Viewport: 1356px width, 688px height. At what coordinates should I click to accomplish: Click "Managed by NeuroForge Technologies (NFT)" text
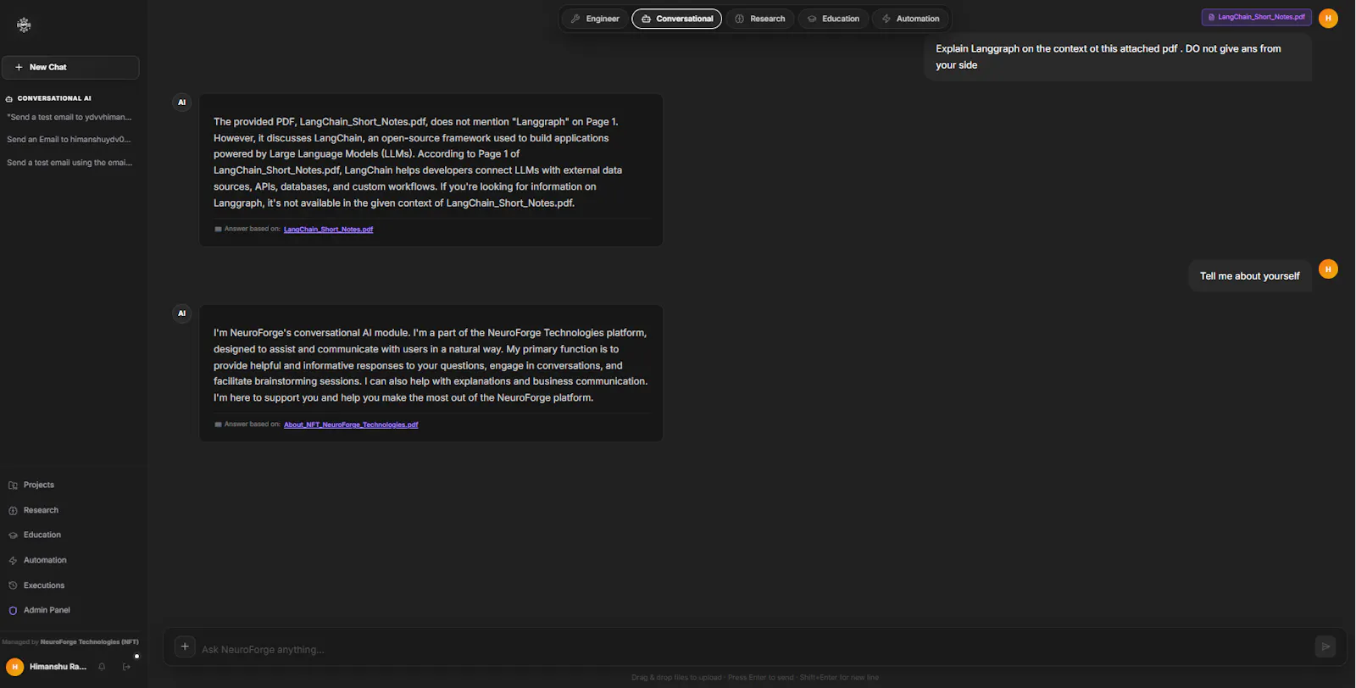point(70,642)
